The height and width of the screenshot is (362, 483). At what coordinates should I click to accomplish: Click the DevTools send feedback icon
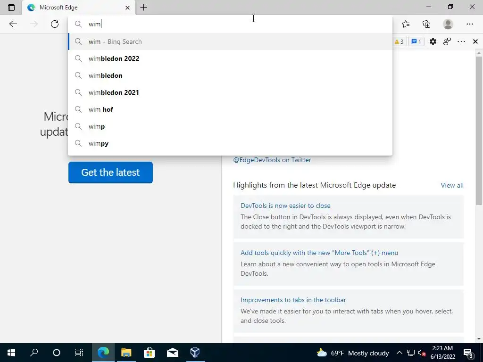pos(447,41)
